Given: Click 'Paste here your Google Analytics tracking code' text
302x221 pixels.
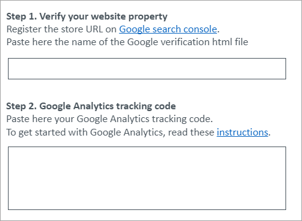Looking at the screenshot, I should click(x=109, y=119).
